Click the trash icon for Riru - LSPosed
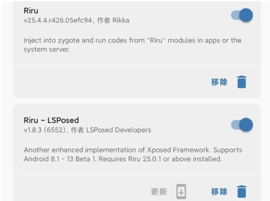The image size is (270, 201). pyautogui.click(x=242, y=192)
